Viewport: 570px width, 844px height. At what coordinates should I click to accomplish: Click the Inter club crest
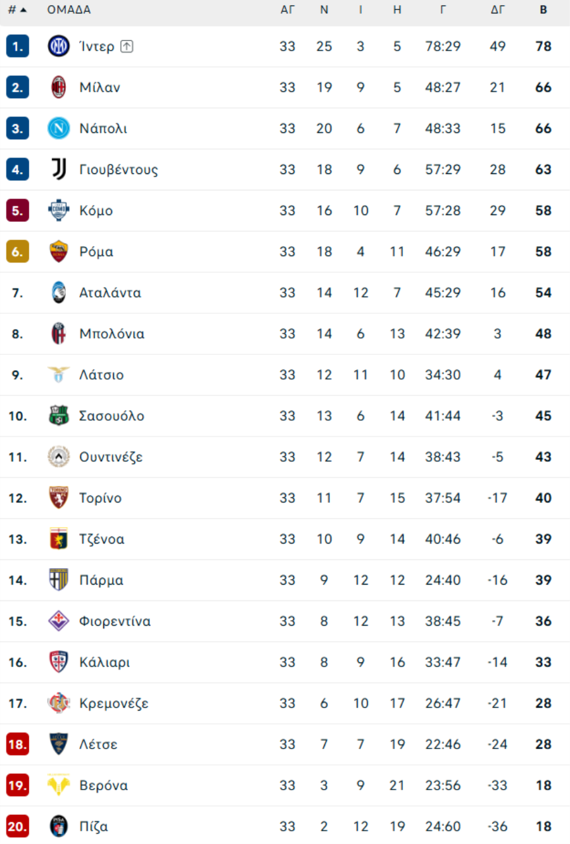point(59,46)
